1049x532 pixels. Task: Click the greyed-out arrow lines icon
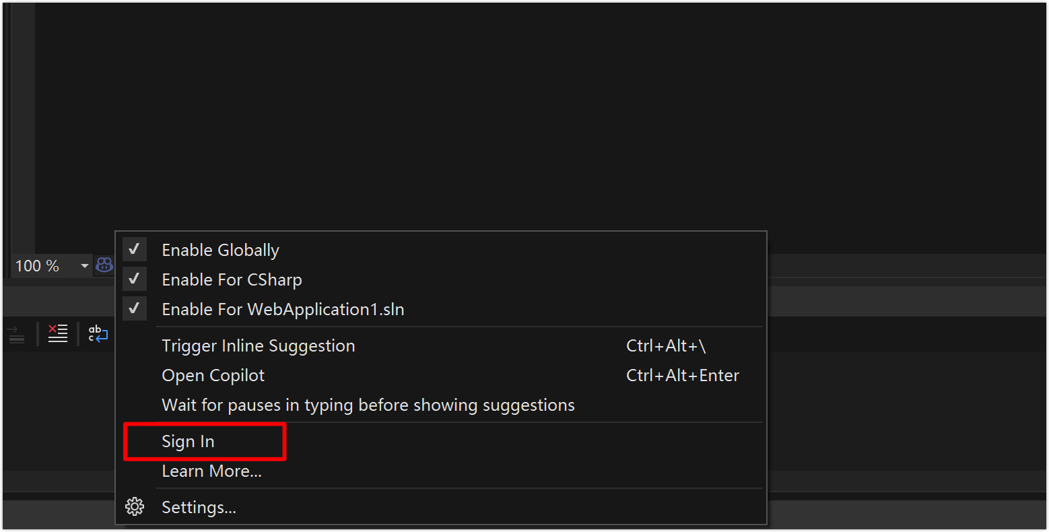[x=16, y=333]
